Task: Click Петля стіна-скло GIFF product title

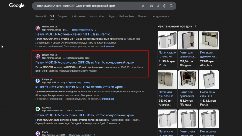Action: [208, 94]
